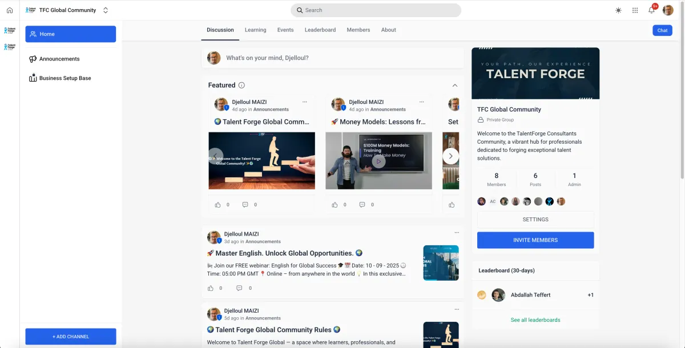Collapse the Featured section

coord(455,85)
